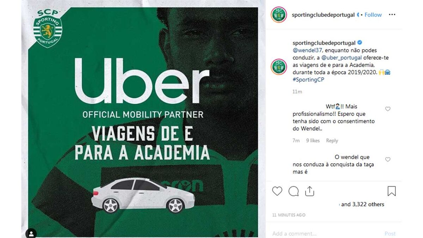Reply to the first comment
The image size is (423, 238).
(x=332, y=140)
